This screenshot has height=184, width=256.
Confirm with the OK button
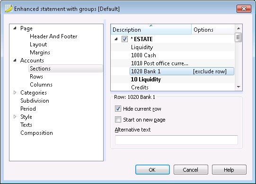[x=152, y=170]
